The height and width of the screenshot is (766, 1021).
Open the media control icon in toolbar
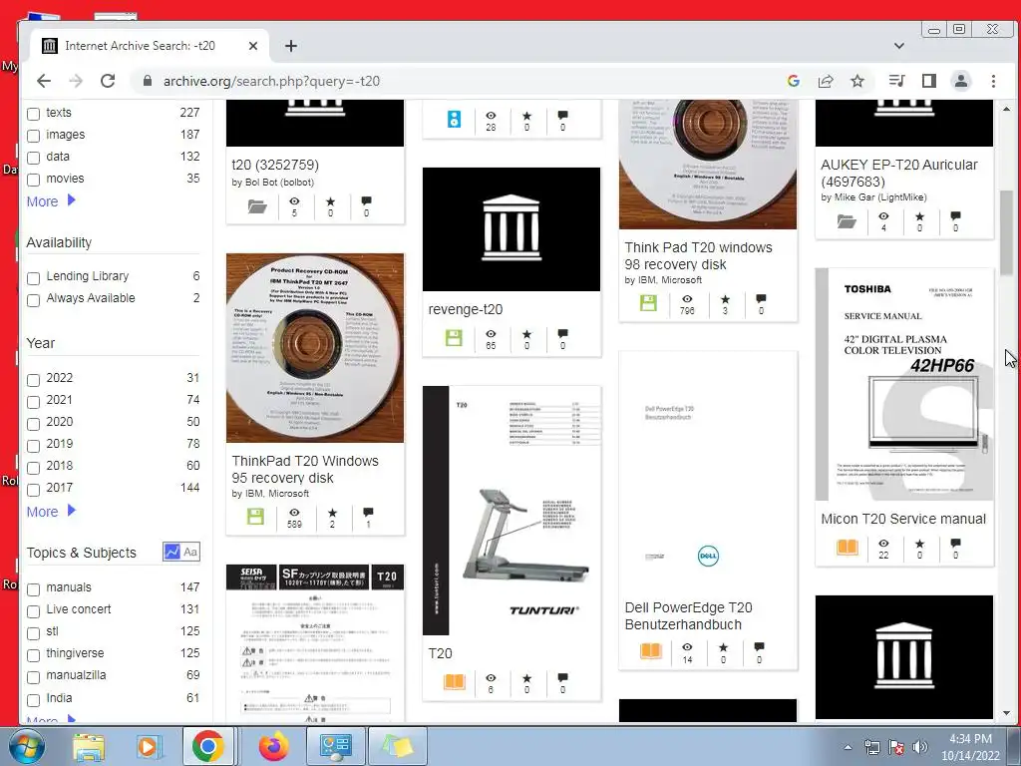(x=896, y=81)
